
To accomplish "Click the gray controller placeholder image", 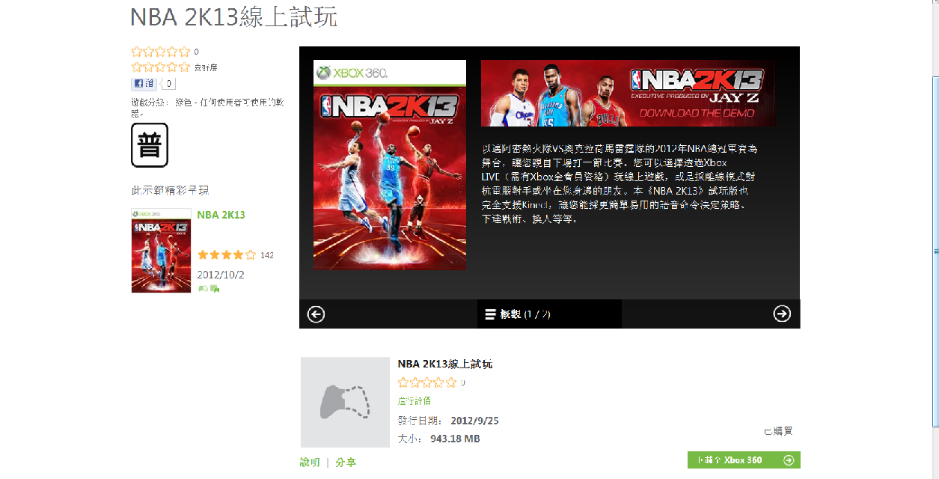I will pyautogui.click(x=345, y=402).
